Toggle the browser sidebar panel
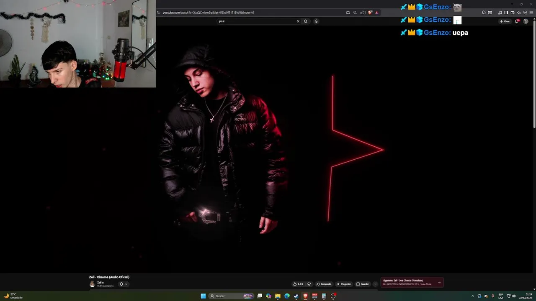 [x=506, y=13]
